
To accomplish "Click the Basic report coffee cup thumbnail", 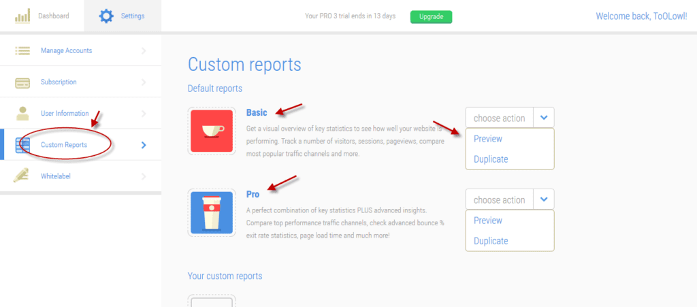I will click(x=212, y=131).
